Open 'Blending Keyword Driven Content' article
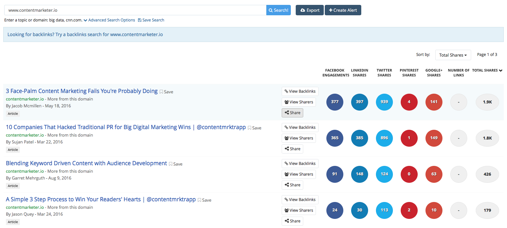507x228 pixels. [x=86, y=163]
